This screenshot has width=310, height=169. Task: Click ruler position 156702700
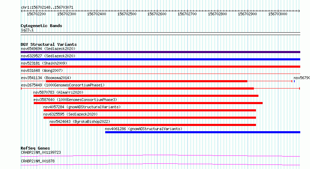(x=187, y=14)
